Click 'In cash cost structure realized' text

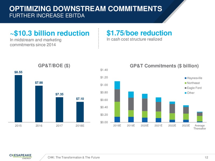click(134, 39)
